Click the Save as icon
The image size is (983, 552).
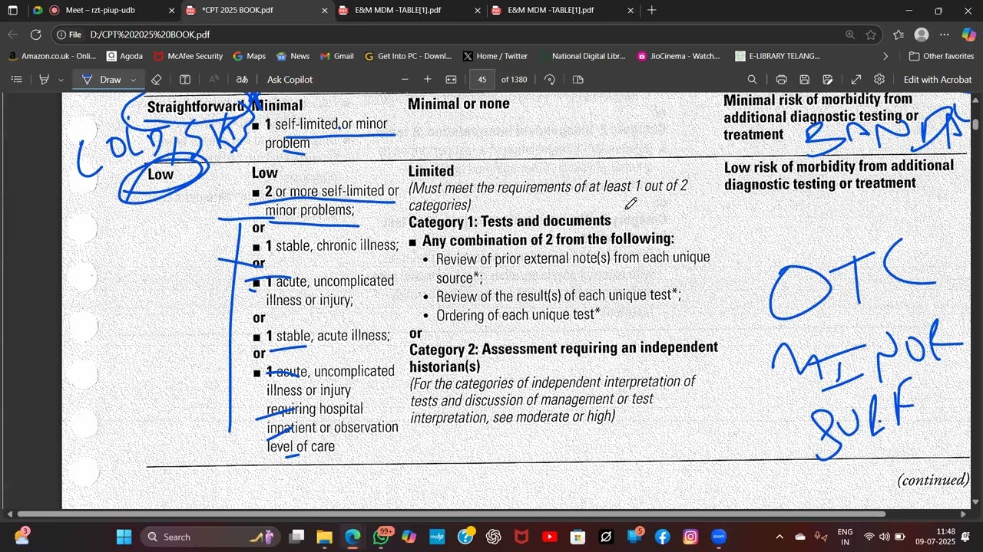[827, 80]
